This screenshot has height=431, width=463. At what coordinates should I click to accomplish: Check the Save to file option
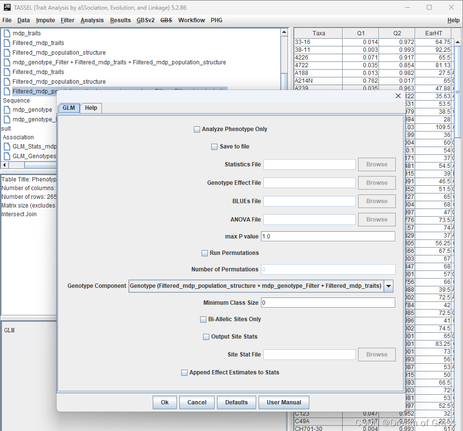click(215, 147)
